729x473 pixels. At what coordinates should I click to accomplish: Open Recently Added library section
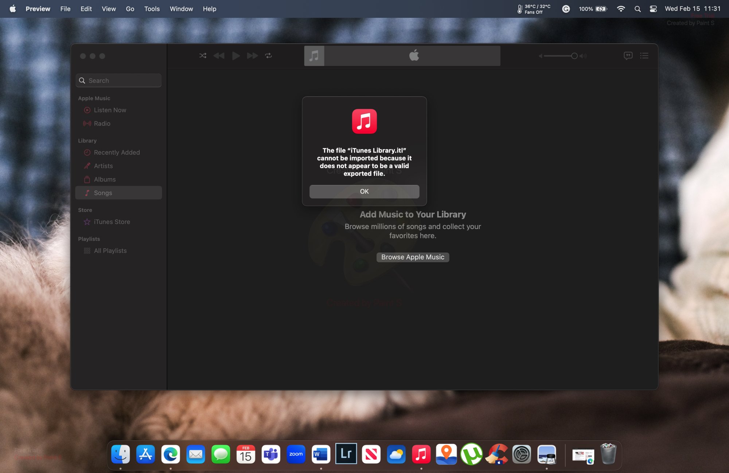117,152
